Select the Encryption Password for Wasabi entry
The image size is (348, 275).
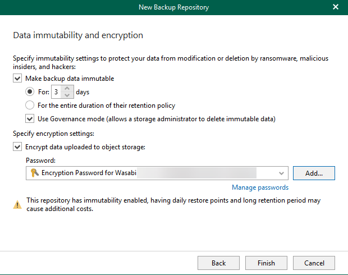[90, 173]
